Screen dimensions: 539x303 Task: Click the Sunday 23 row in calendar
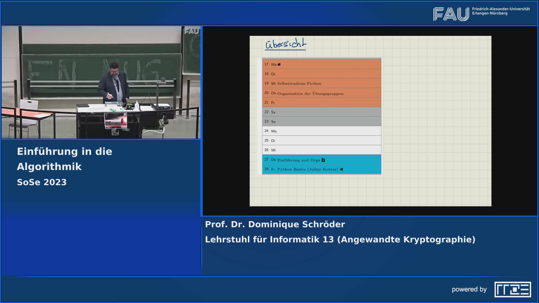point(321,121)
